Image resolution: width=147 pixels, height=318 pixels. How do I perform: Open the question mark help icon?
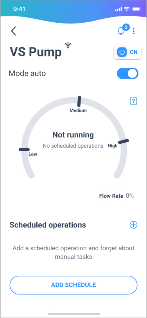(133, 101)
